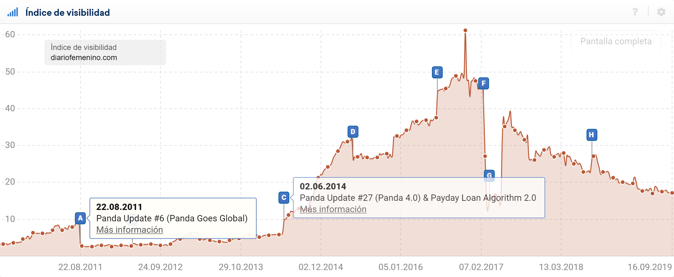Click the Índice de visibilidad title

pyautogui.click(x=68, y=13)
